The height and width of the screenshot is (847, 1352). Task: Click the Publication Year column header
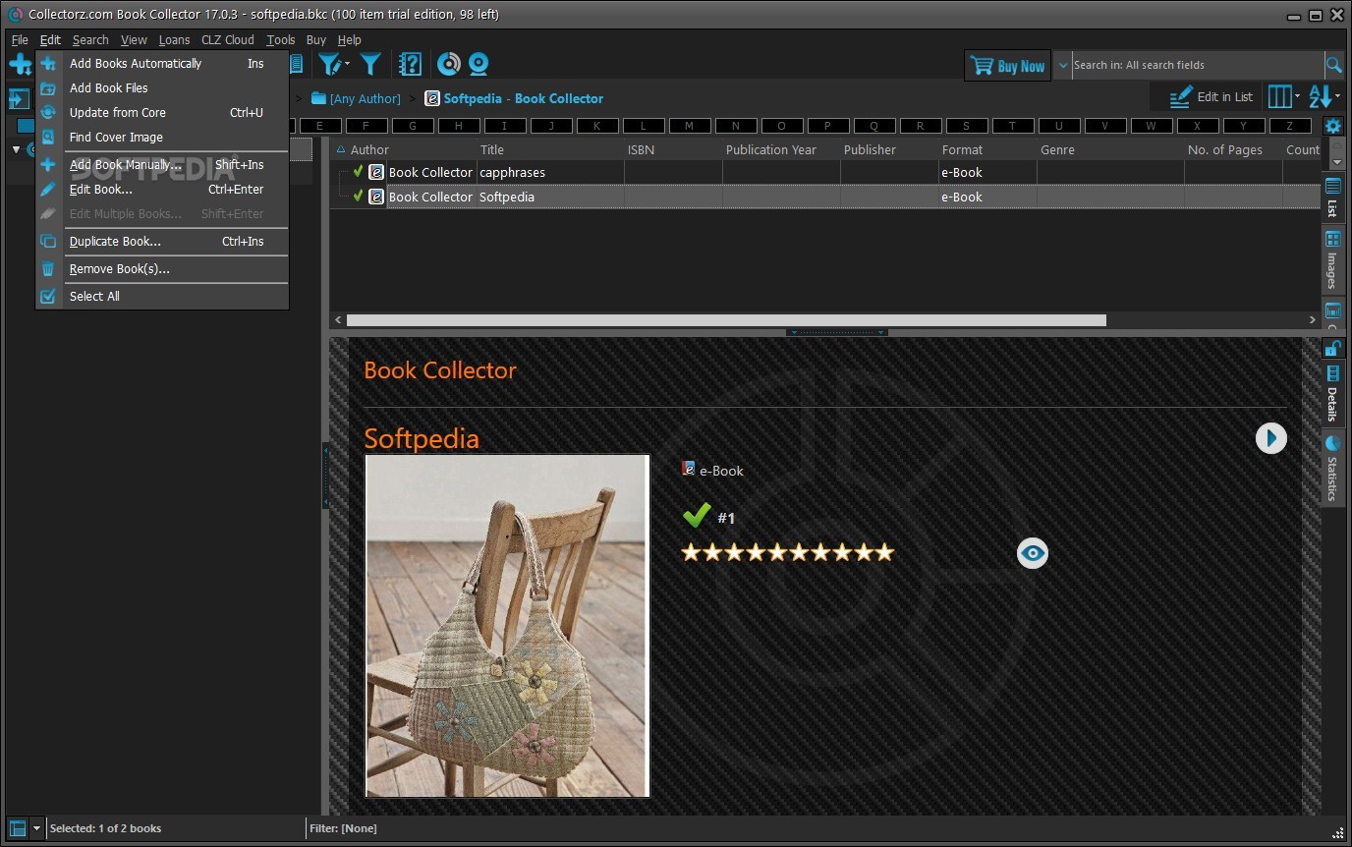(781, 149)
